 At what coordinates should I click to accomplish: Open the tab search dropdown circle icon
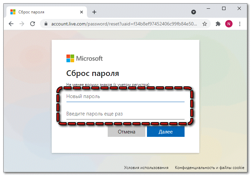click(194, 12)
